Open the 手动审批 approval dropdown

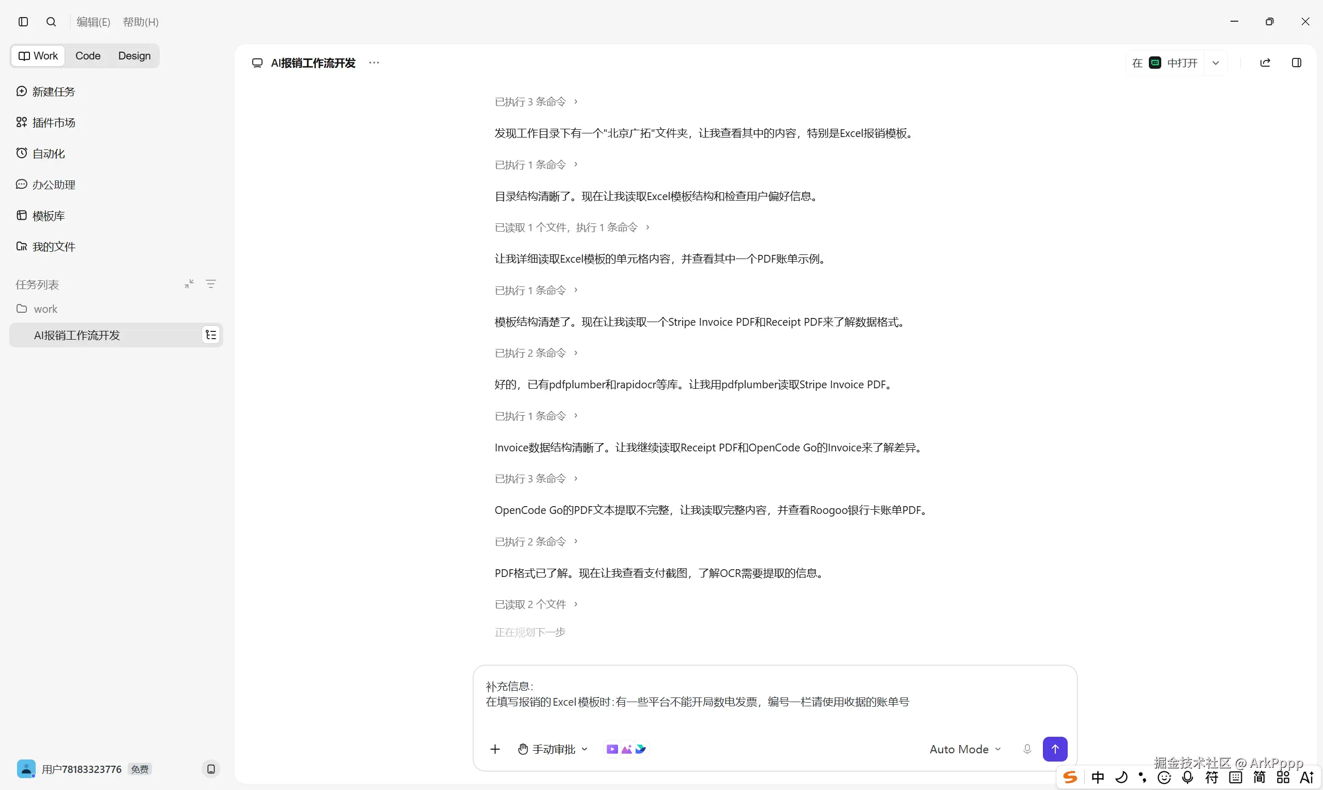pos(552,749)
